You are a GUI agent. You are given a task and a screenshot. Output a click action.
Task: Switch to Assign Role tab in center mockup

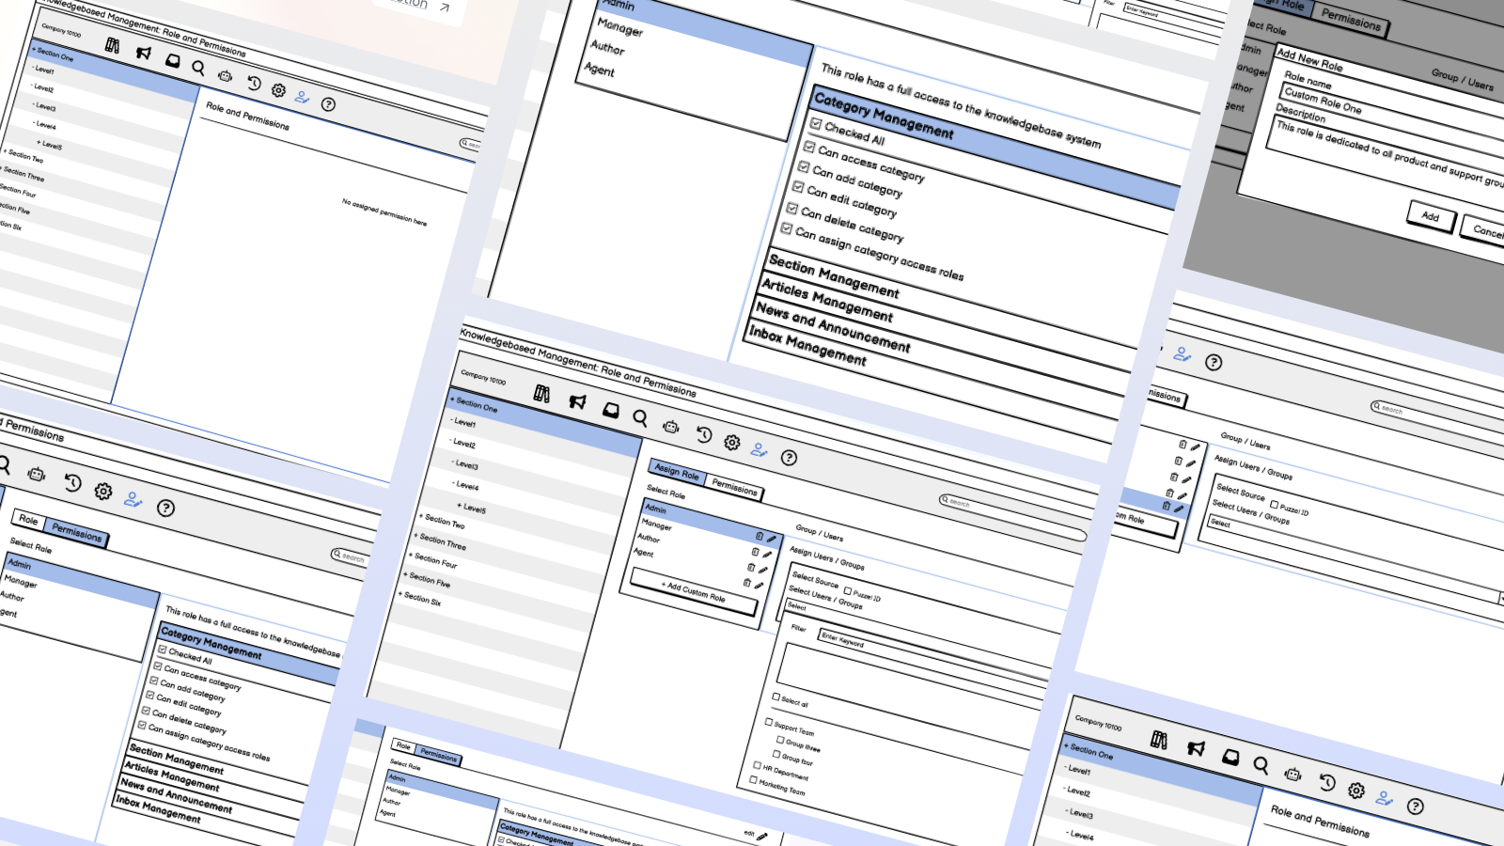(x=676, y=472)
